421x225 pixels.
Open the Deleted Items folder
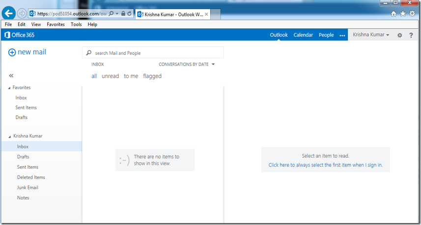point(31,177)
